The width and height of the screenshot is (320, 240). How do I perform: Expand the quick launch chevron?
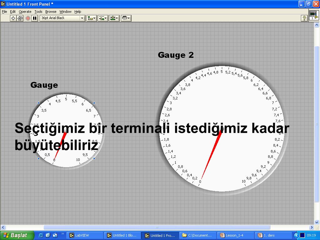62,234
